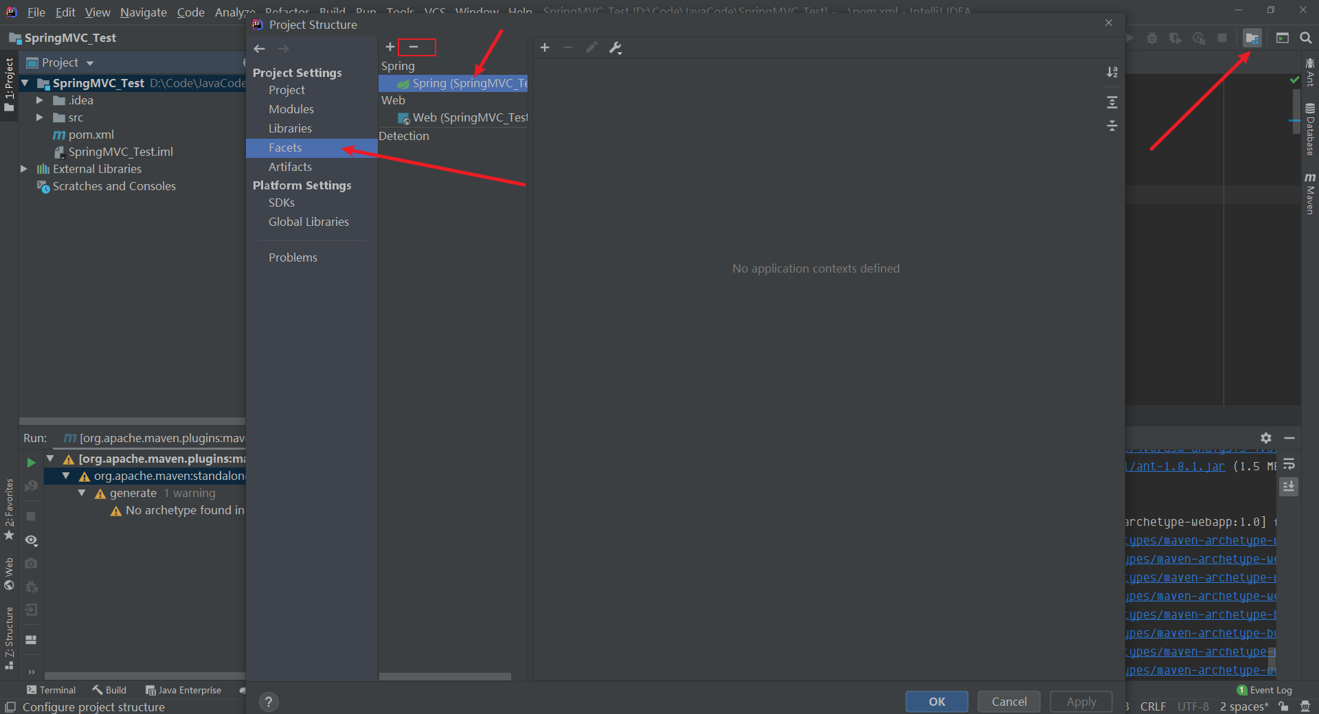This screenshot has width=1319, height=714.
Task: Toggle the Database tool window
Action: pos(1310,129)
